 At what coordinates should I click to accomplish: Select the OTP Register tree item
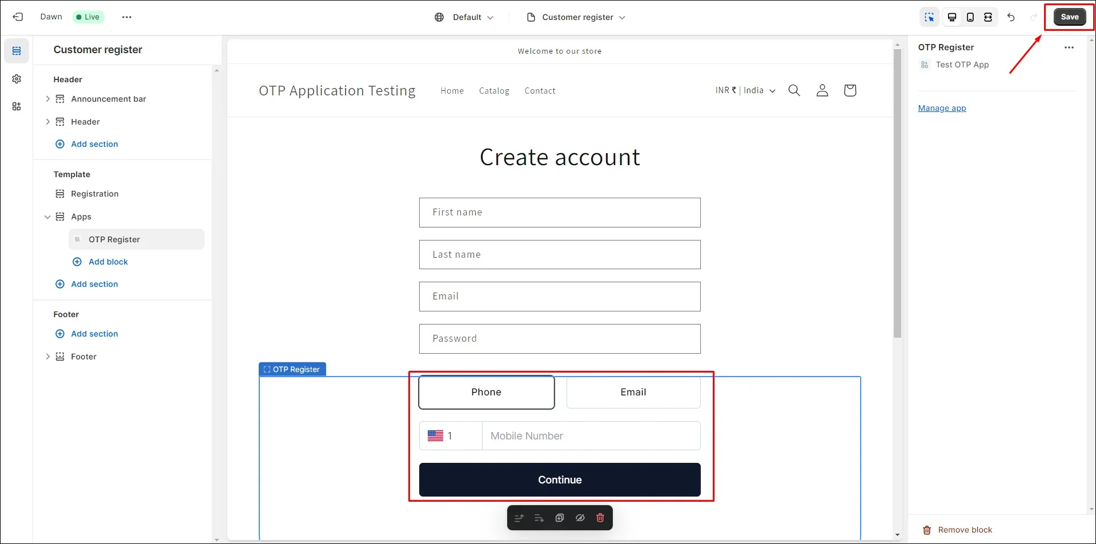pyautogui.click(x=137, y=239)
